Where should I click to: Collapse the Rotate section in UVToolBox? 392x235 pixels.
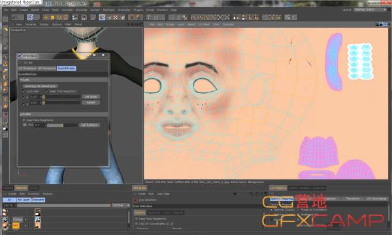(x=21, y=114)
